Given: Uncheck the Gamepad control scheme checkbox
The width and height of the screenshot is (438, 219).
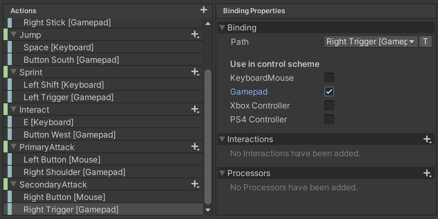Looking at the screenshot, I should click(329, 91).
